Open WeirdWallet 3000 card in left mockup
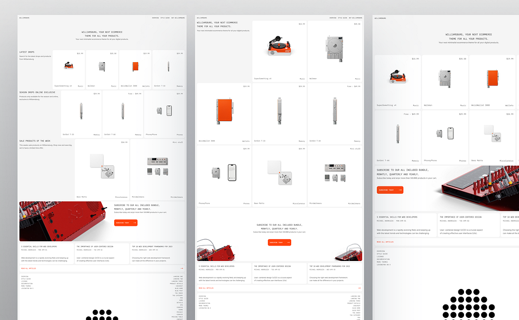Viewport: 519px width, 320px height. (x=135, y=69)
